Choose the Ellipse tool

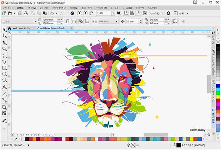(x=4, y=74)
